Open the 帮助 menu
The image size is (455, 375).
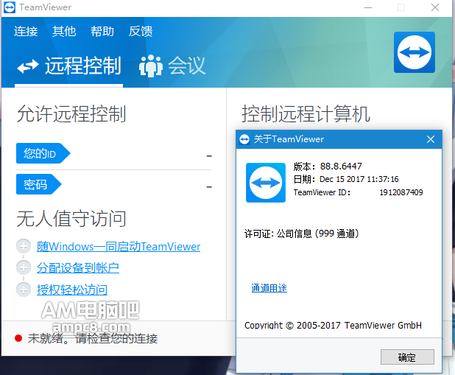[x=102, y=32]
